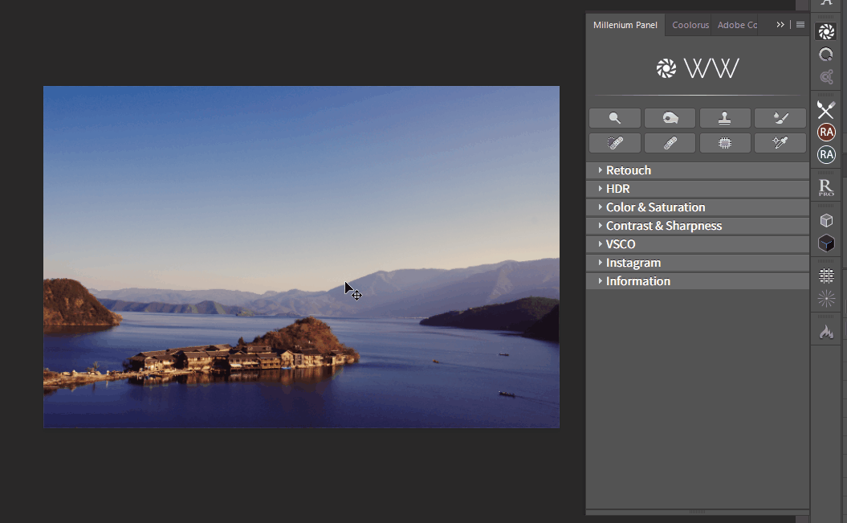This screenshot has height=523, width=847.
Task: Select the Dodge/lasso mask tool button
Action: pos(670,118)
